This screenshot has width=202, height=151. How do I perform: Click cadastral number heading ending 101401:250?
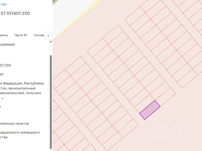[x=15, y=13]
